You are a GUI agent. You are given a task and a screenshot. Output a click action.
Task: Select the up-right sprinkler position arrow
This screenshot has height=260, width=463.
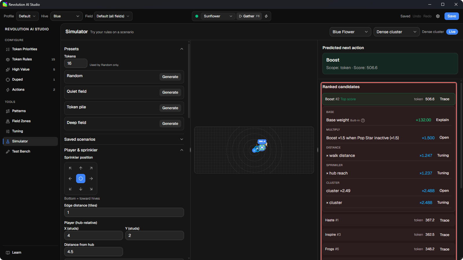[x=91, y=168]
